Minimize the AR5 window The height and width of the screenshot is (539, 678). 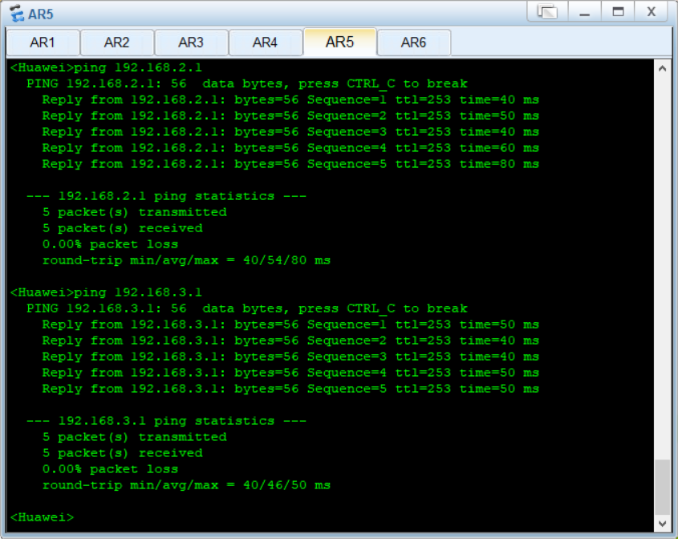tap(585, 12)
